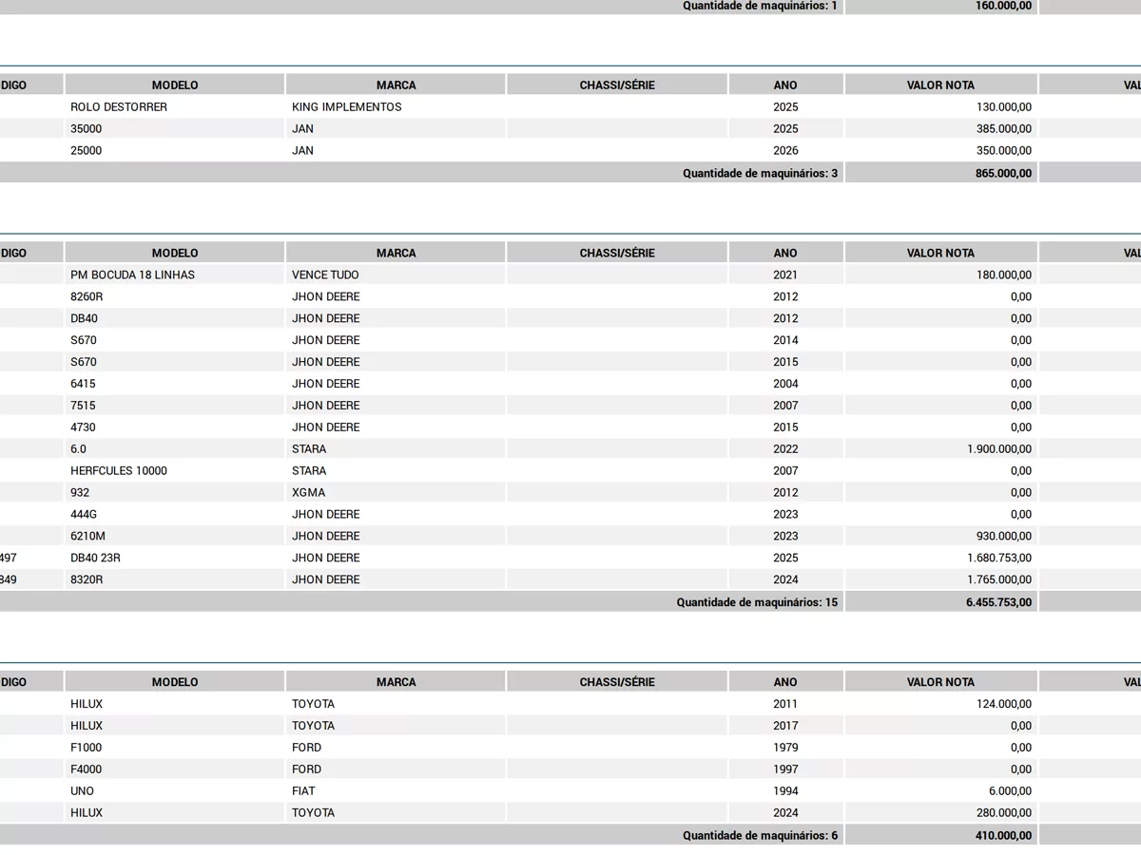Select the 6415 model cell
This screenshot has width=1141, height=855.
(x=175, y=384)
